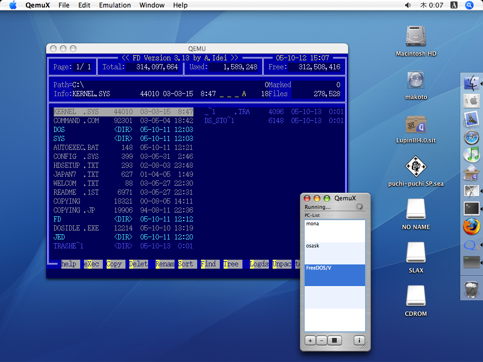Select FreeDOS/V in the PC-List

click(x=335, y=275)
